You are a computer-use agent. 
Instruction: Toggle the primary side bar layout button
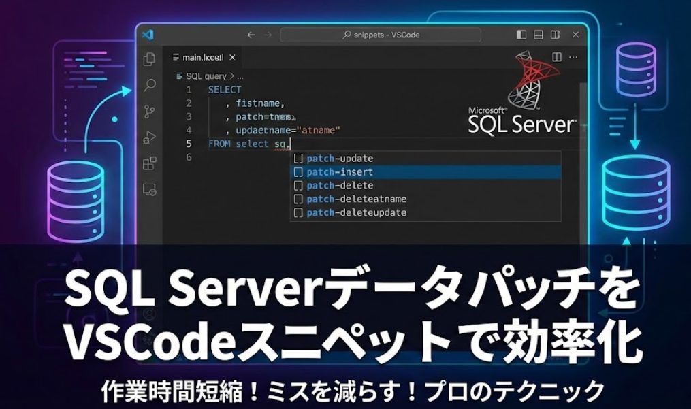pyautogui.click(x=521, y=35)
